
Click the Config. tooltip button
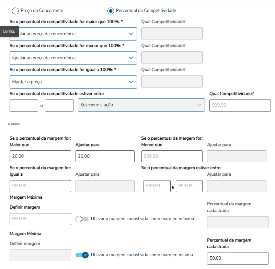tap(9, 31)
